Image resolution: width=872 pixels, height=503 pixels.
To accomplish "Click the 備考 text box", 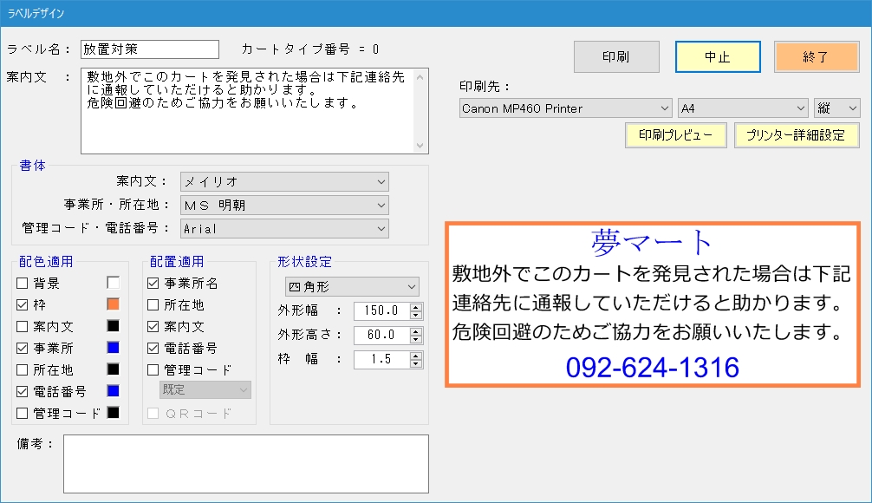I will [246, 464].
